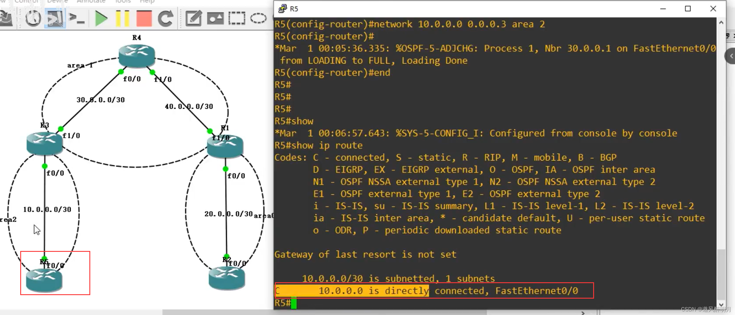Click the R5 terminal scrollbar thumb
Screen dimensions: 735x315
(x=721, y=274)
